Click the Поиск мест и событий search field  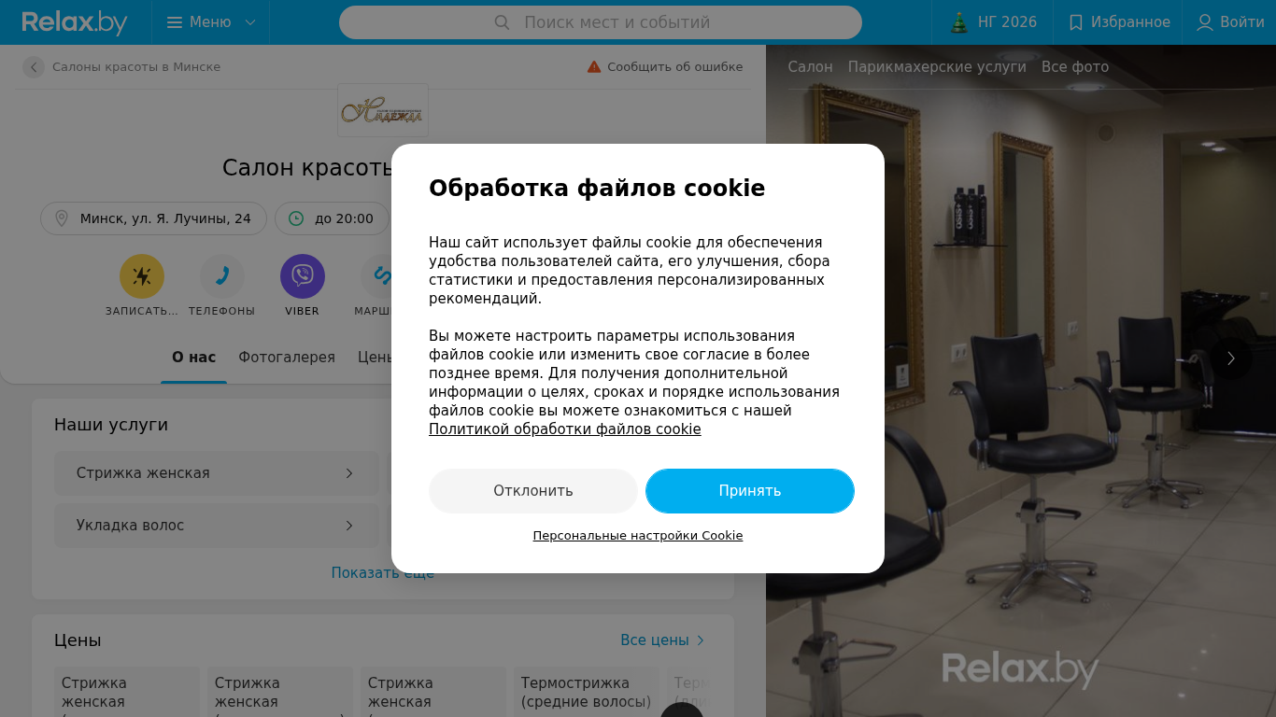pos(601,22)
